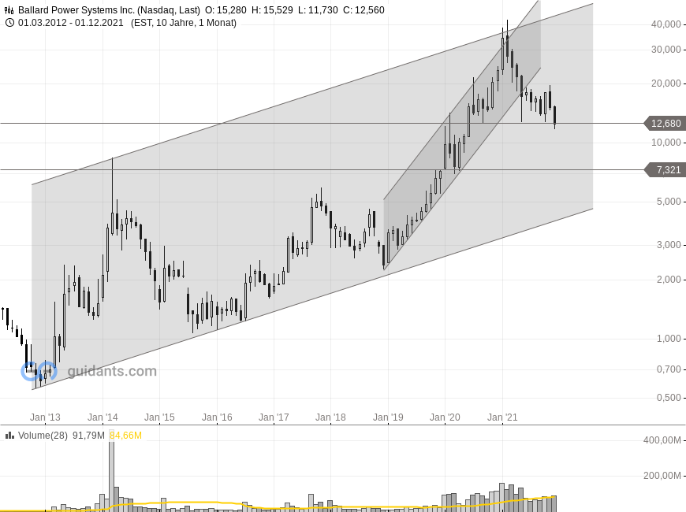Click the Jan '18 axis label

click(x=330, y=417)
